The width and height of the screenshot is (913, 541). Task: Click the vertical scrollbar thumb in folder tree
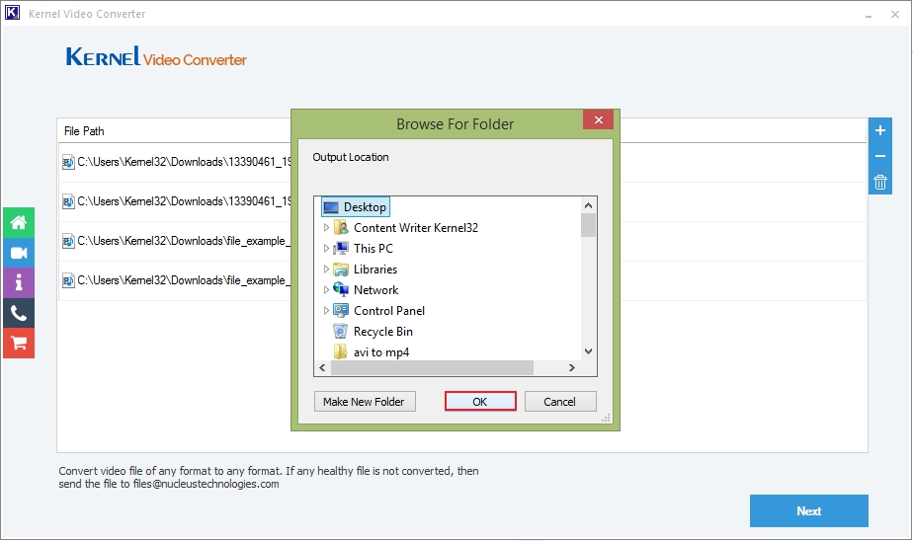point(588,225)
